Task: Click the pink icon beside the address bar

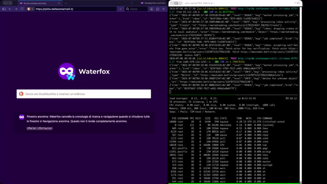Action: point(121,9)
